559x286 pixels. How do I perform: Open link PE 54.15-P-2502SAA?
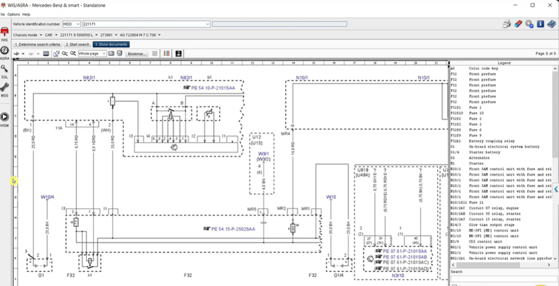233,229
